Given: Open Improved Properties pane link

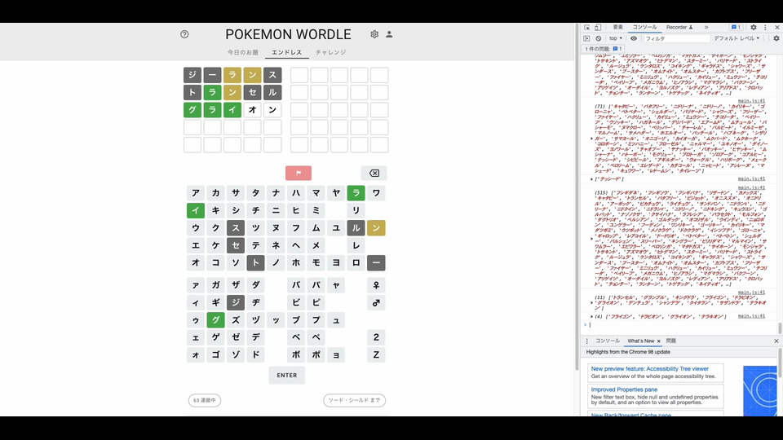Looking at the screenshot, I should coord(624,389).
